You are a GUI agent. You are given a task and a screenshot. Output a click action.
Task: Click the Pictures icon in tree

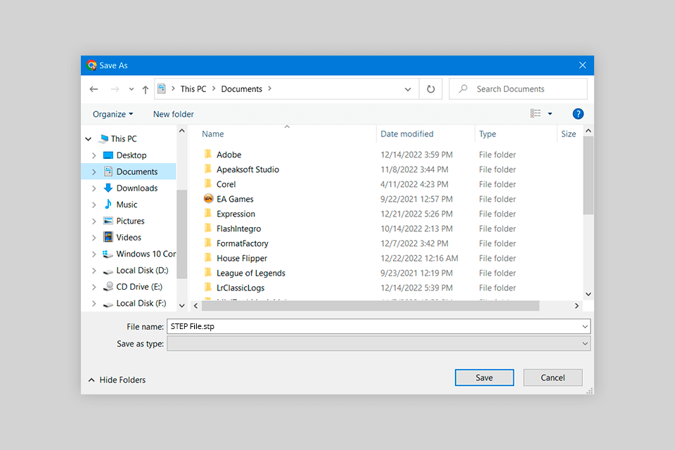pos(108,221)
